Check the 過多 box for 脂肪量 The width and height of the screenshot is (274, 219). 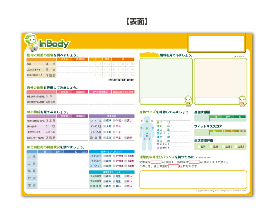point(126,138)
